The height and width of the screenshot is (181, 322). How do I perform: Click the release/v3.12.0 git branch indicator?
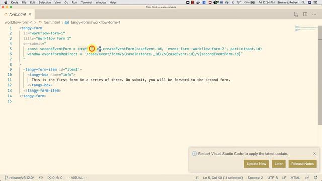coord(20,178)
